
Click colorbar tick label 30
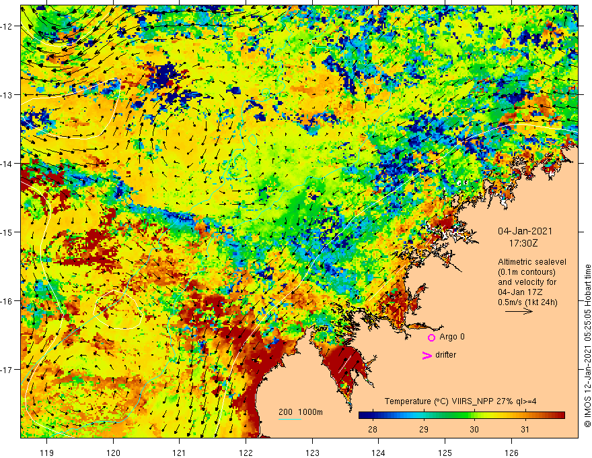tap(474, 429)
